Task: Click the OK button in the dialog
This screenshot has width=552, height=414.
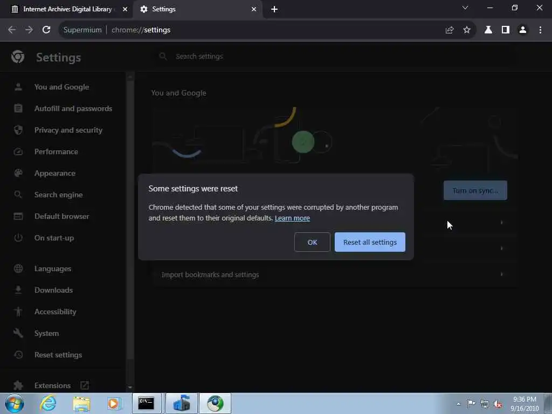Action: 312,242
